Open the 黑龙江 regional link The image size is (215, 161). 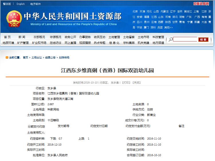point(188,11)
